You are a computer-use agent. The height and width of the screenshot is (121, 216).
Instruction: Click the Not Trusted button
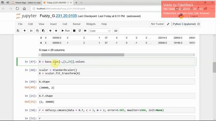tap(157, 24)
